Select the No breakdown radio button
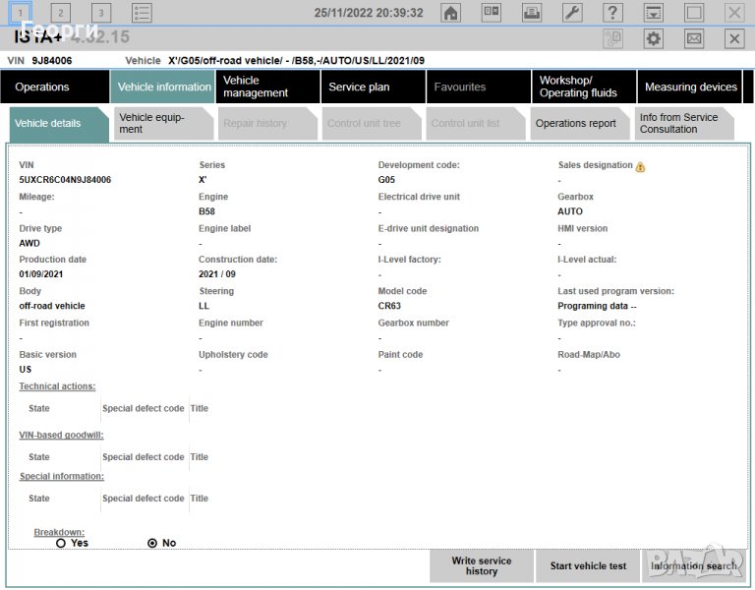755x590 pixels. click(x=152, y=543)
